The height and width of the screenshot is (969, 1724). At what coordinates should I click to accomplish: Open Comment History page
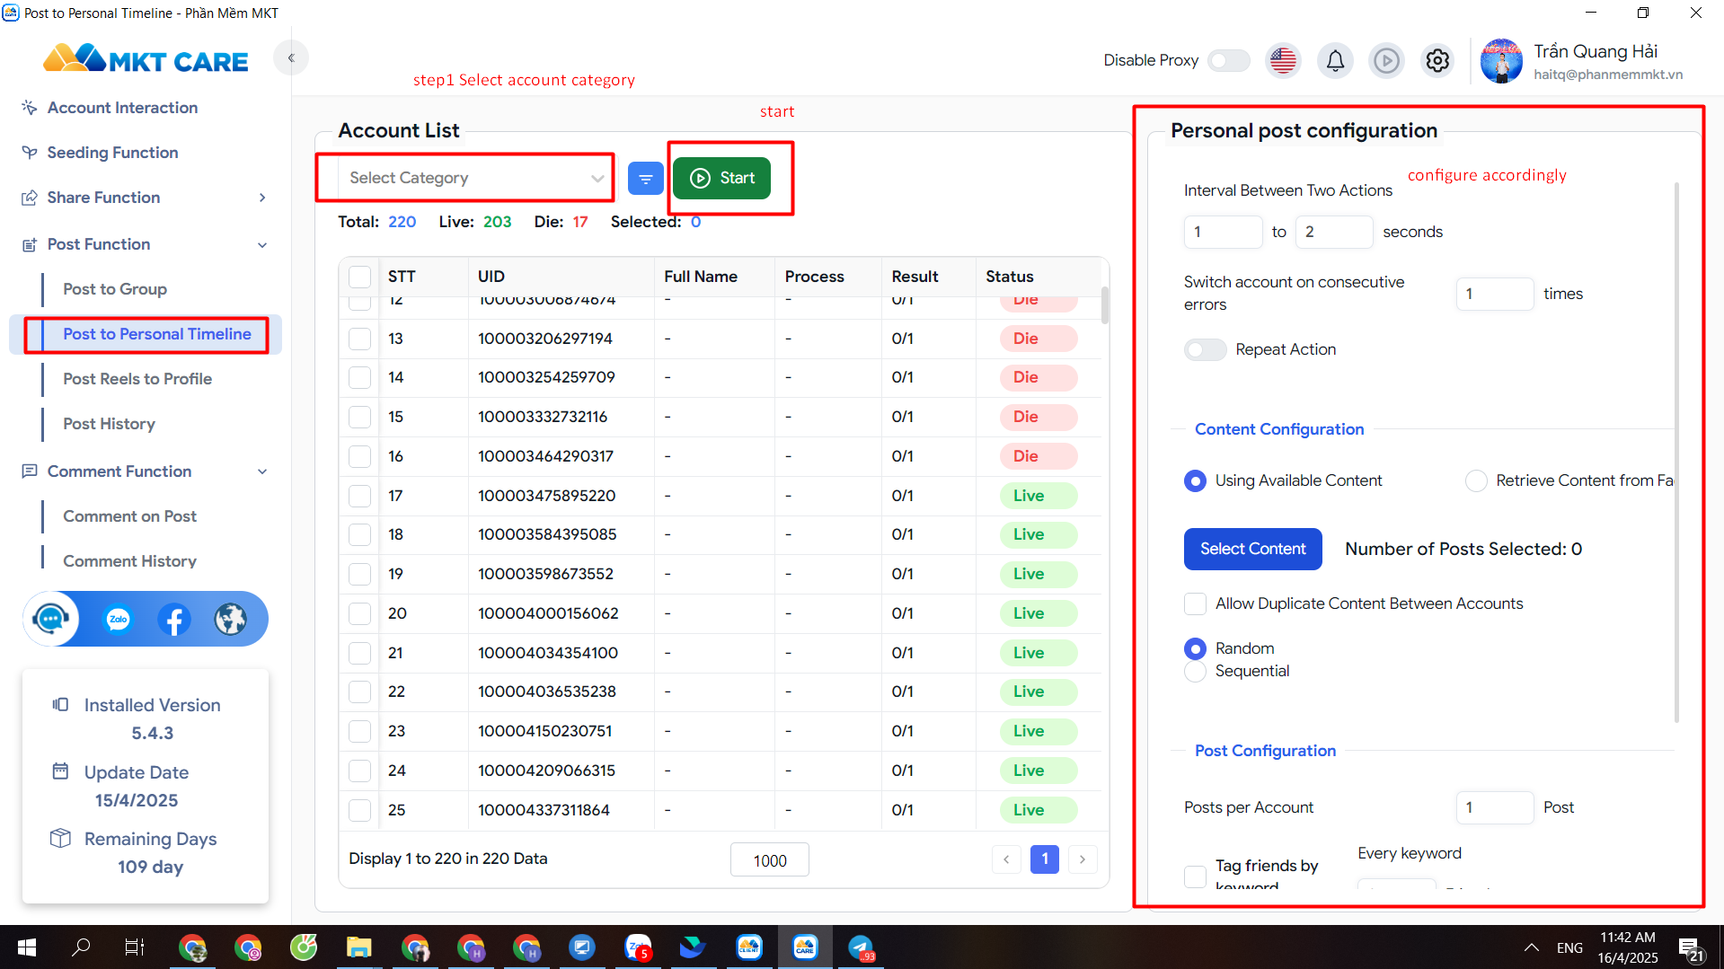pos(129,561)
